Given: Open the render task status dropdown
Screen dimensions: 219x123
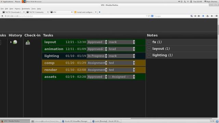Looking at the screenshot, I should tap(97, 70).
